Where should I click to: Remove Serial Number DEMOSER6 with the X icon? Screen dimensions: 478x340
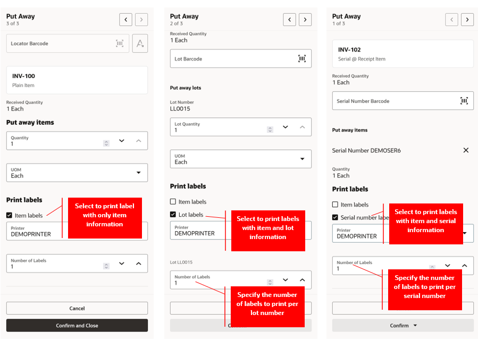(466, 150)
